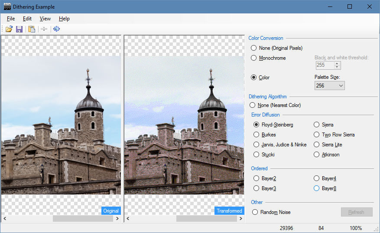Select Two Row Sierra dithering

coord(334,135)
